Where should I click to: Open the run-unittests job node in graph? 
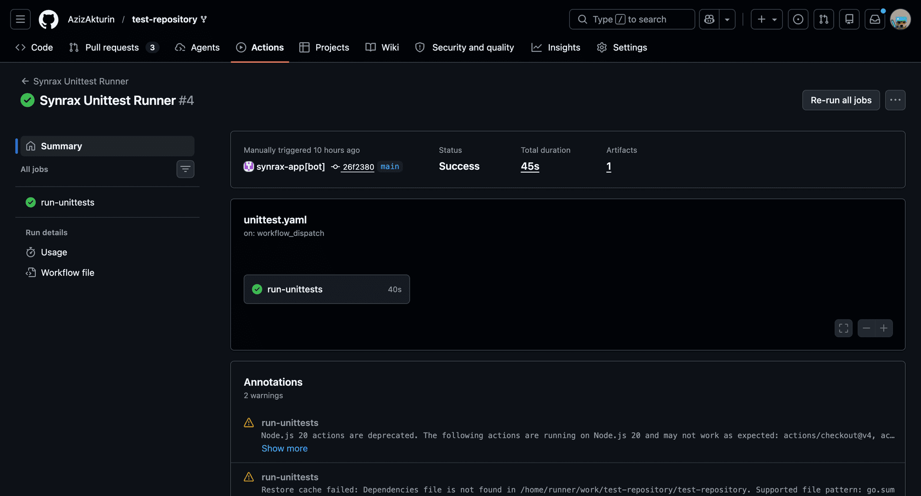tap(327, 289)
